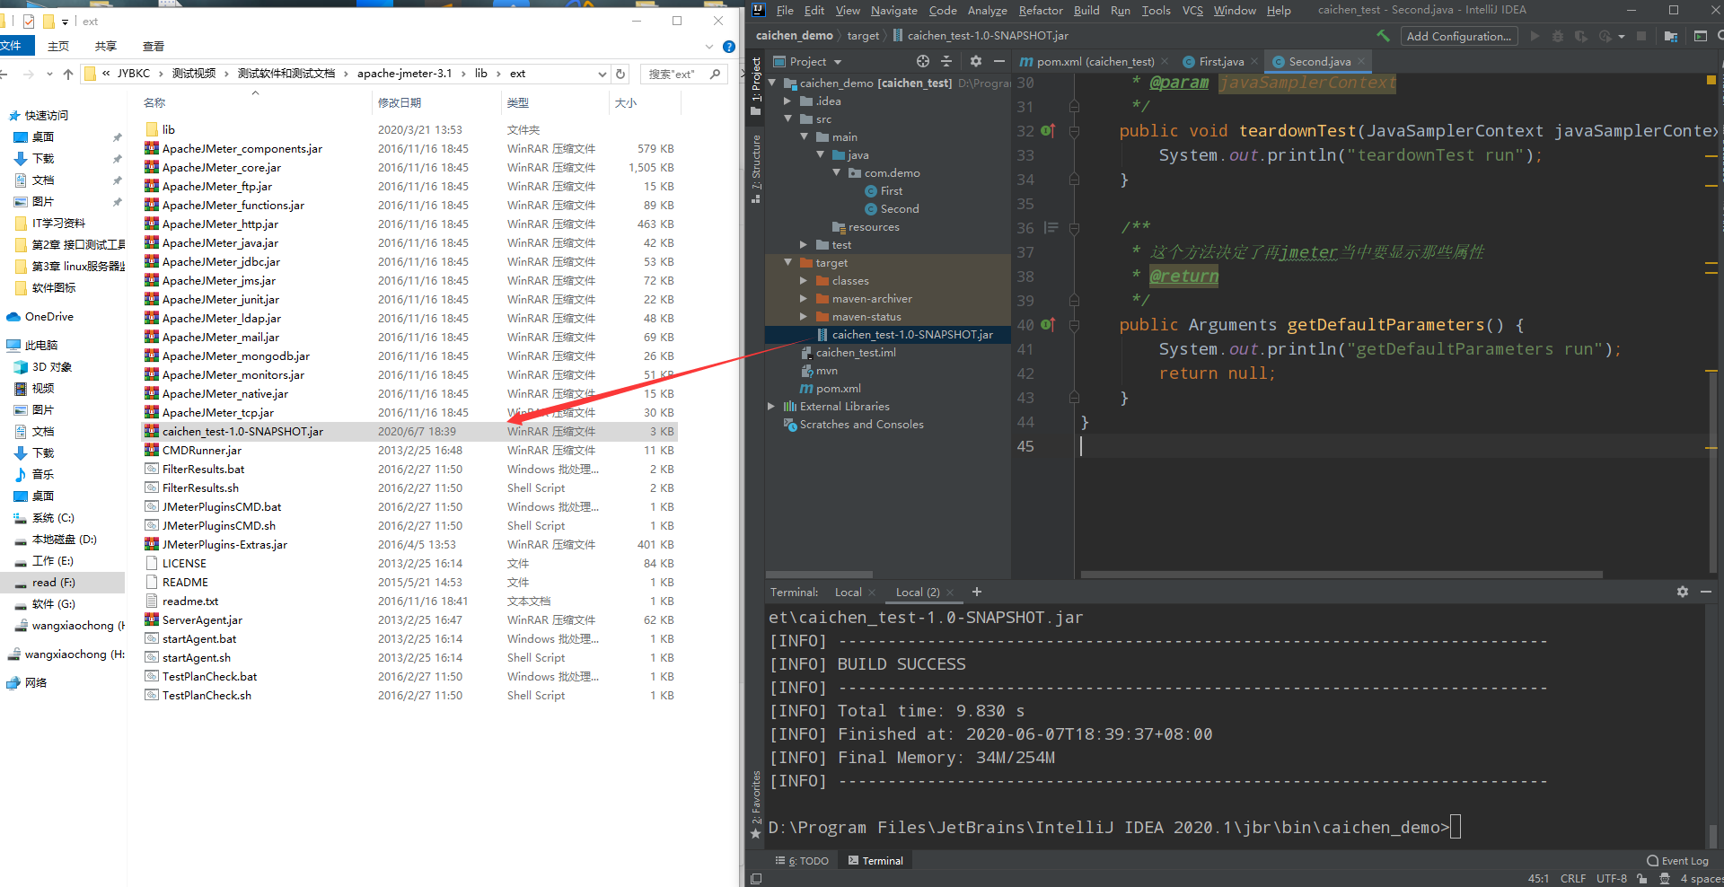This screenshot has width=1724, height=887.
Task: Expand the classes folder in project tree
Action: [x=804, y=281]
